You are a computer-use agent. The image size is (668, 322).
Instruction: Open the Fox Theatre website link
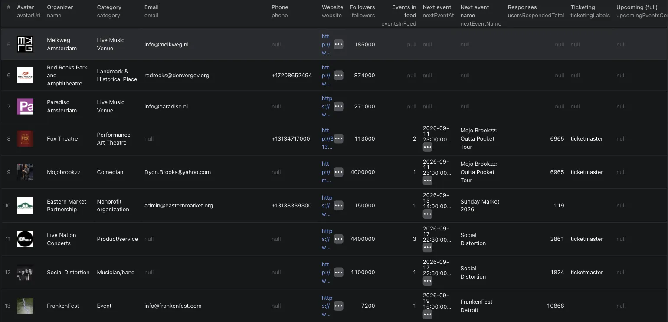pos(327,138)
